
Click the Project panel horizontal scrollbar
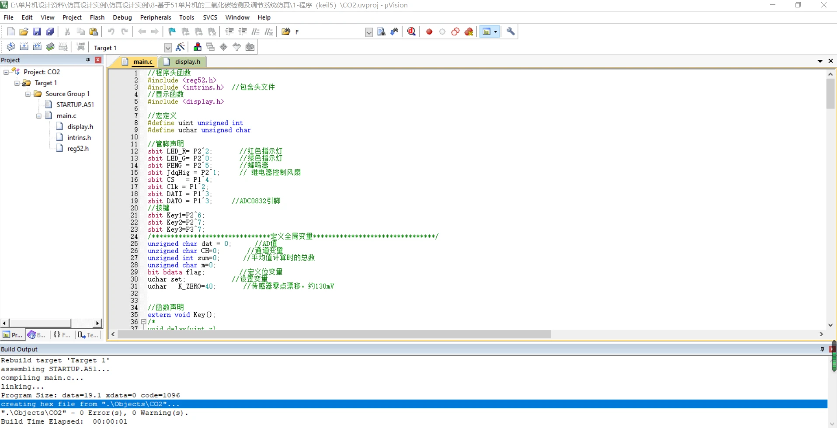click(x=39, y=323)
